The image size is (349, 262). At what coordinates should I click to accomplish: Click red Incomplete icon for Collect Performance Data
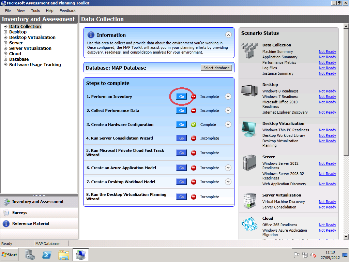[x=194, y=111]
